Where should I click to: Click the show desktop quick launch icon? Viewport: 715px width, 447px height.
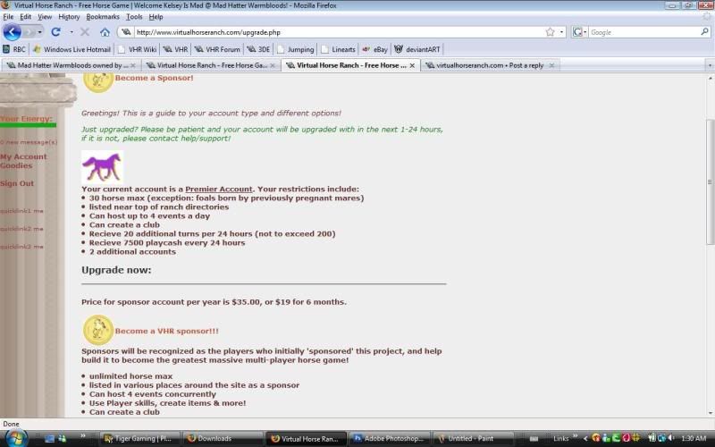coord(50,438)
